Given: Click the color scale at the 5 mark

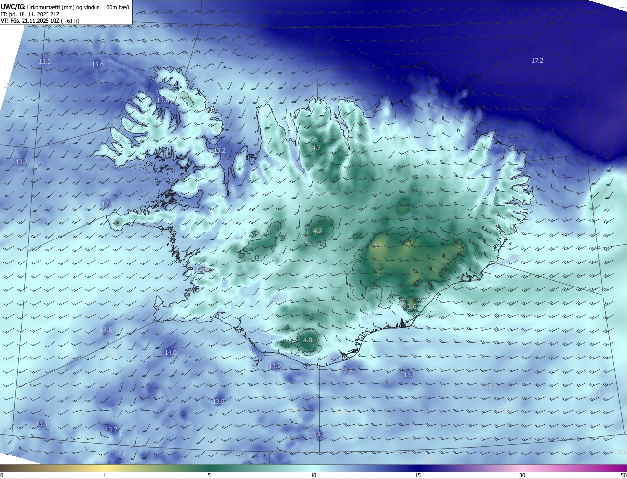Looking at the screenshot, I should [209, 475].
